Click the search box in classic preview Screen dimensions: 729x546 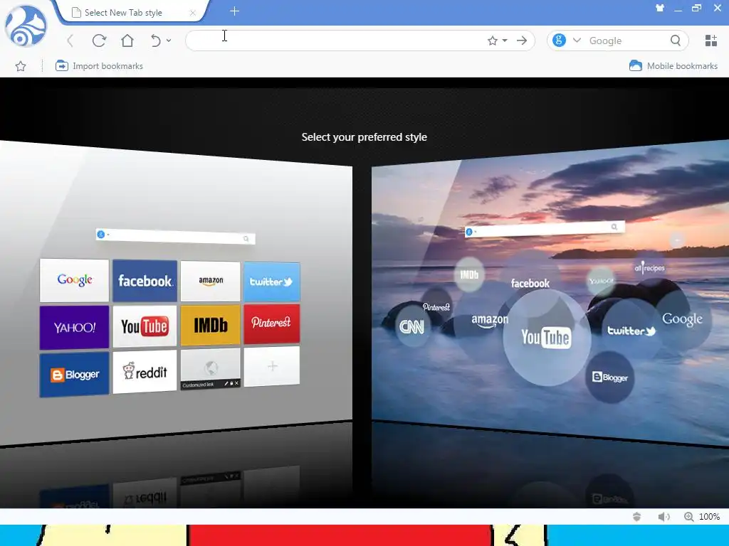click(175, 237)
